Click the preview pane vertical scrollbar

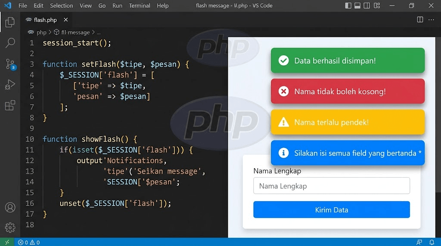[438, 115]
